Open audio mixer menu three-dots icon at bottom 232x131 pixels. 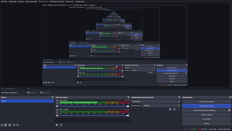[61, 125]
